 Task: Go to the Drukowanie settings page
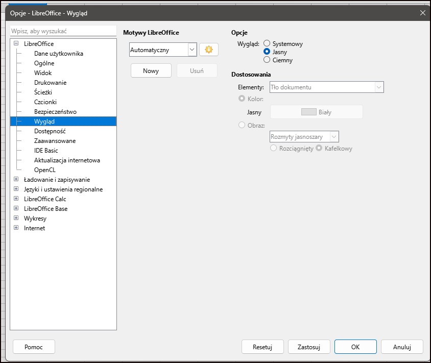point(51,82)
